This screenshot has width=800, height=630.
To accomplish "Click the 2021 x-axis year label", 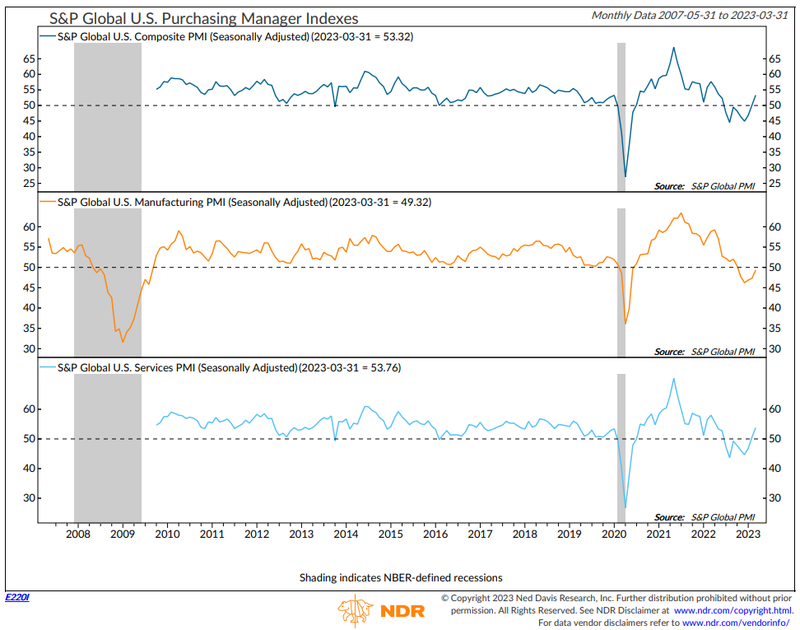I will (658, 534).
